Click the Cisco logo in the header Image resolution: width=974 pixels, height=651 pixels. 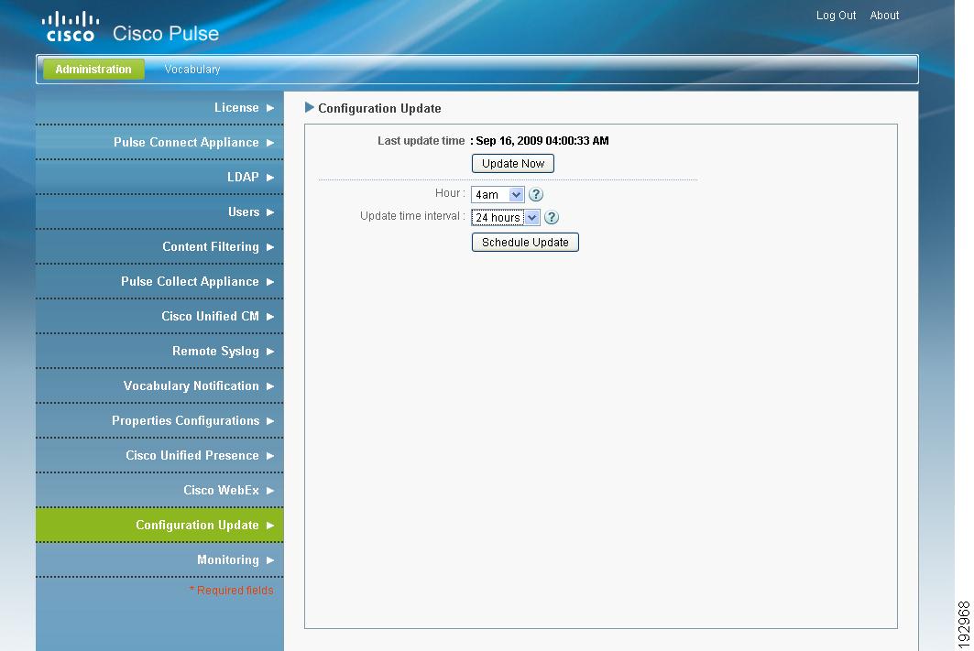[70, 23]
